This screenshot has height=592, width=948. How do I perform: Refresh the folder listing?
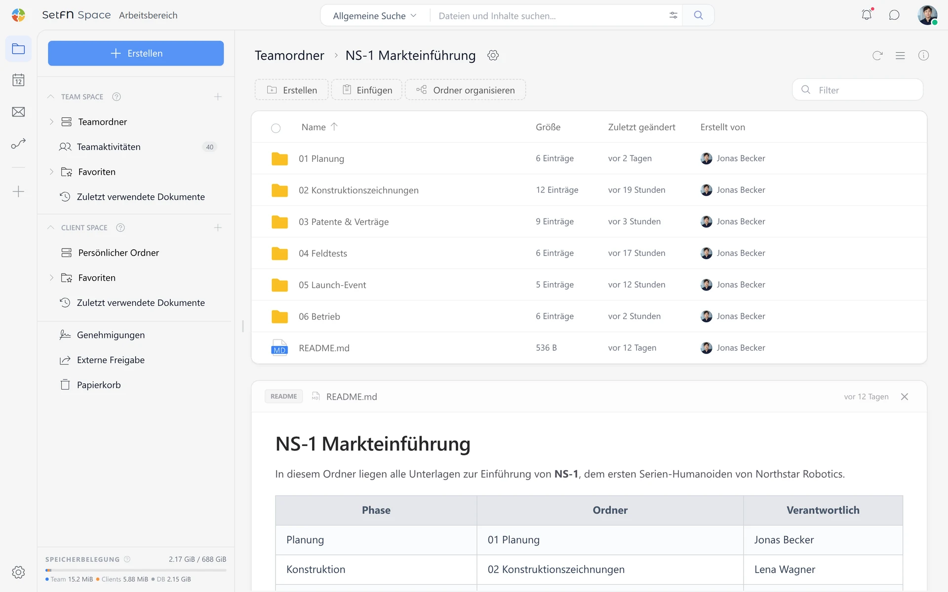coord(877,56)
